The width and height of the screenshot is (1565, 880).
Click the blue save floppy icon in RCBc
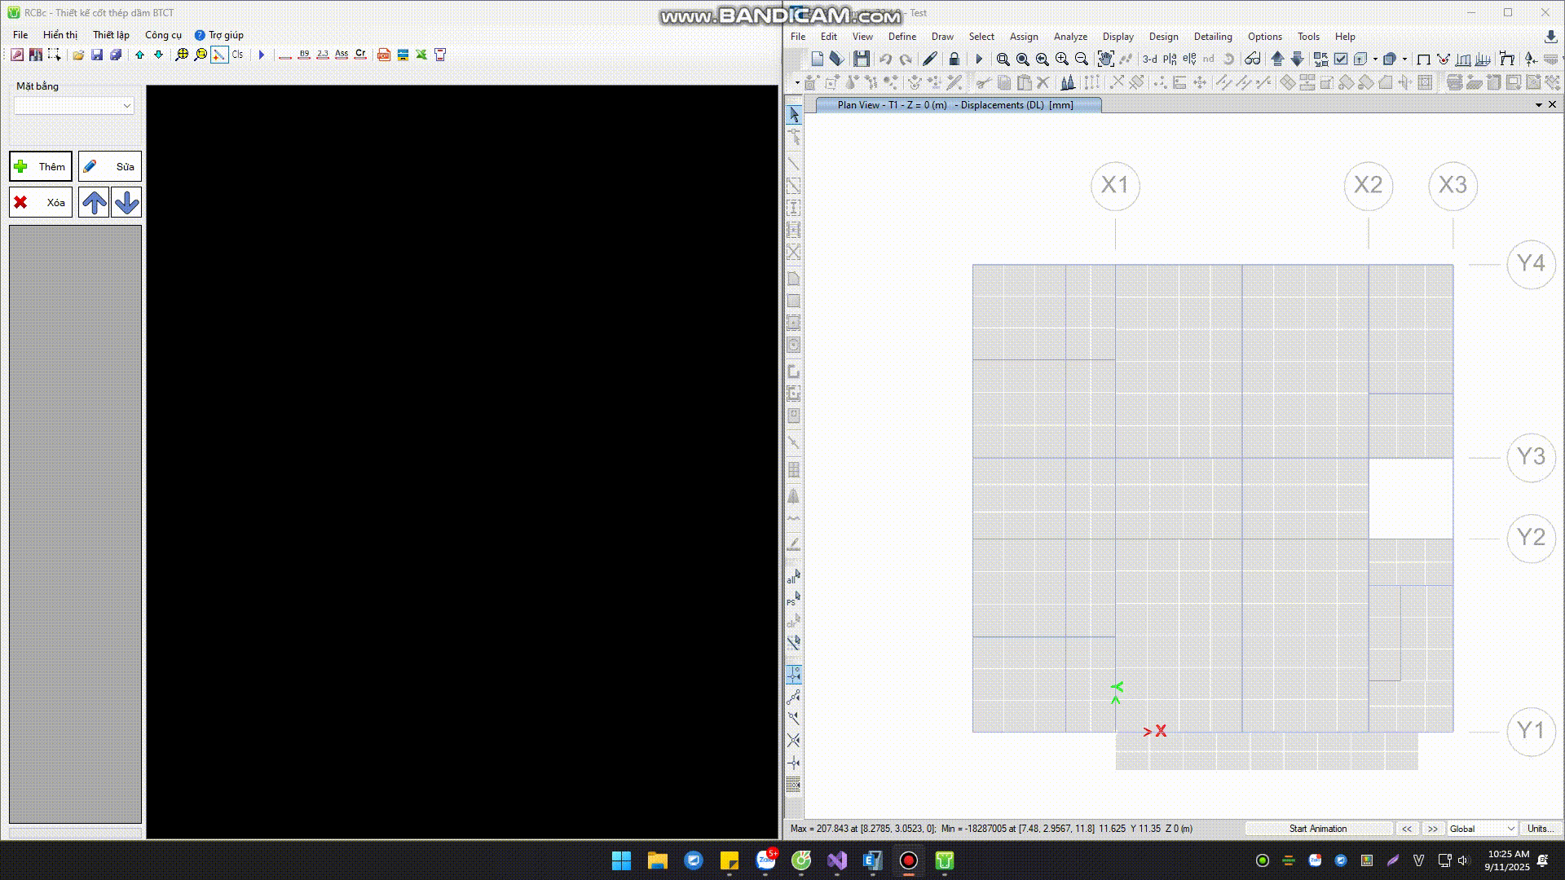coord(97,55)
